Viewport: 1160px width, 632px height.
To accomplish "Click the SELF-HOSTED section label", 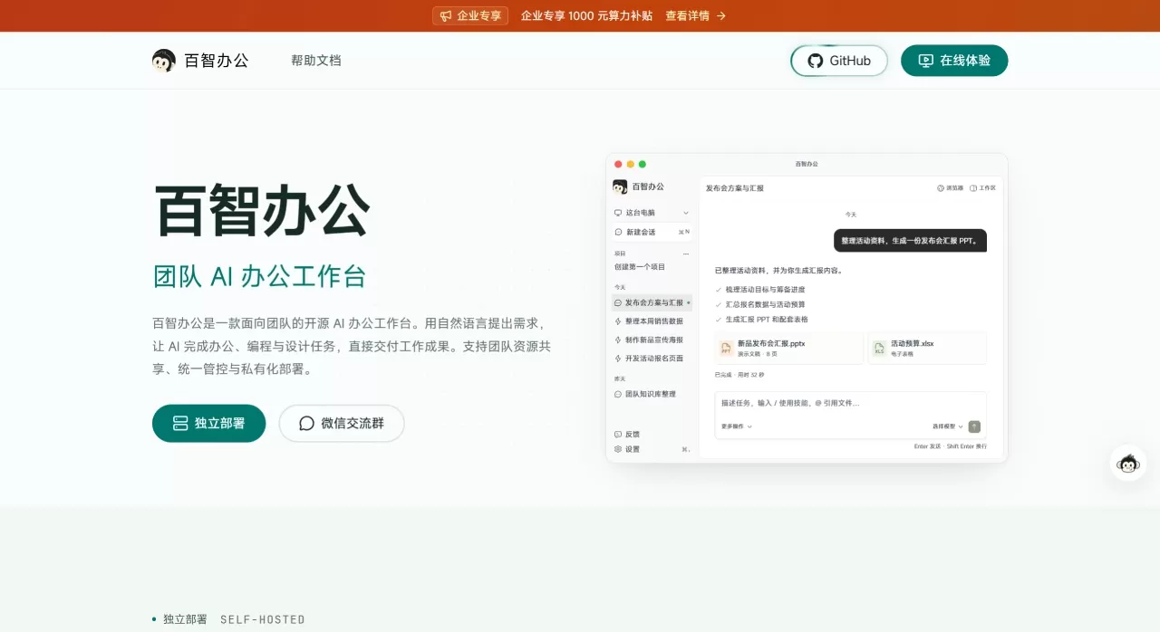I will pos(263,619).
